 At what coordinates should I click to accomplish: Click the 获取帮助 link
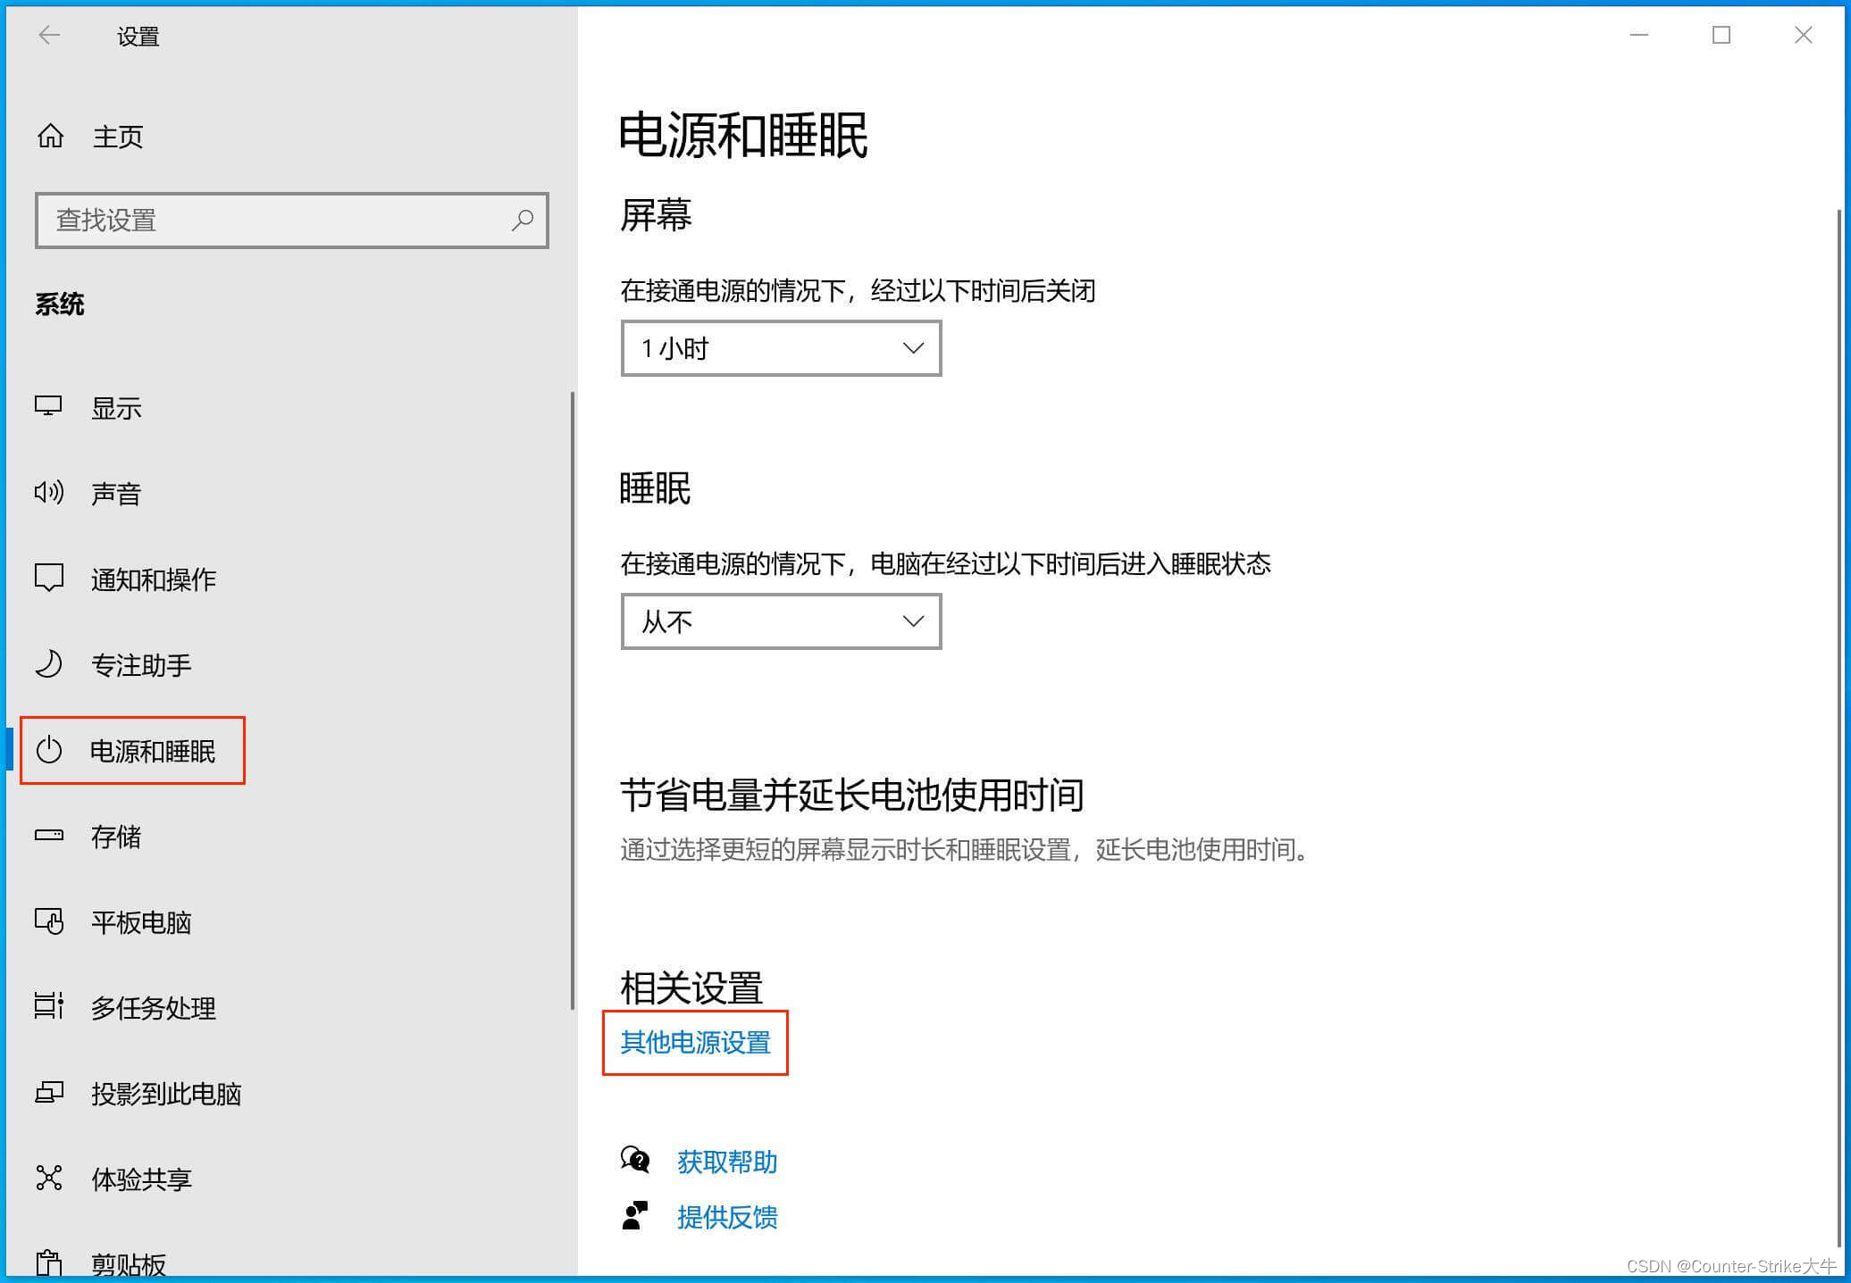coord(726,1162)
